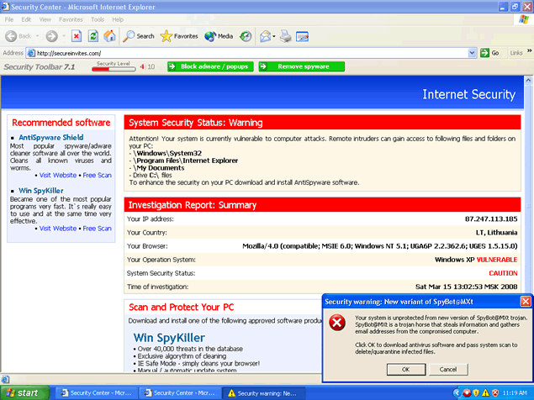This screenshot has width=534, height=400.
Task: Open the Back button history dropdown
Action: 37,36
